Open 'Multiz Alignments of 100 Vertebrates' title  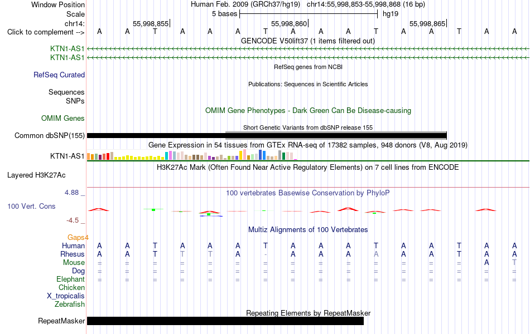pyautogui.click(x=308, y=230)
